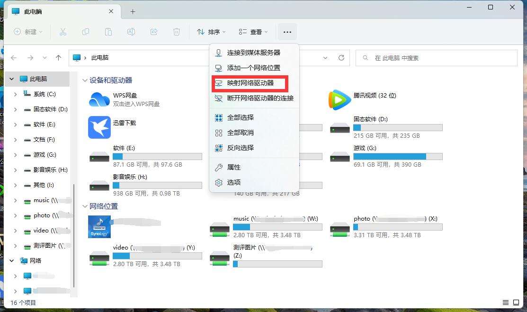The width and height of the screenshot is (527, 312).
Task: Click 选项 at the bottom of the menu
Action: tap(233, 182)
